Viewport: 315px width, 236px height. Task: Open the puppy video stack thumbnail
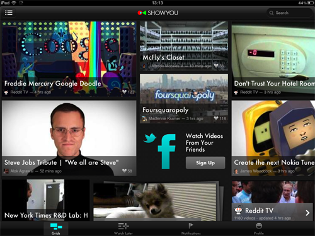pos(157,201)
